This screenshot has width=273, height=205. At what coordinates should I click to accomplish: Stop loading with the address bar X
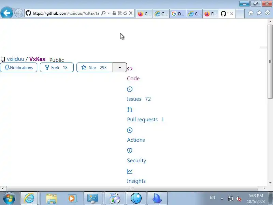pos(131,13)
